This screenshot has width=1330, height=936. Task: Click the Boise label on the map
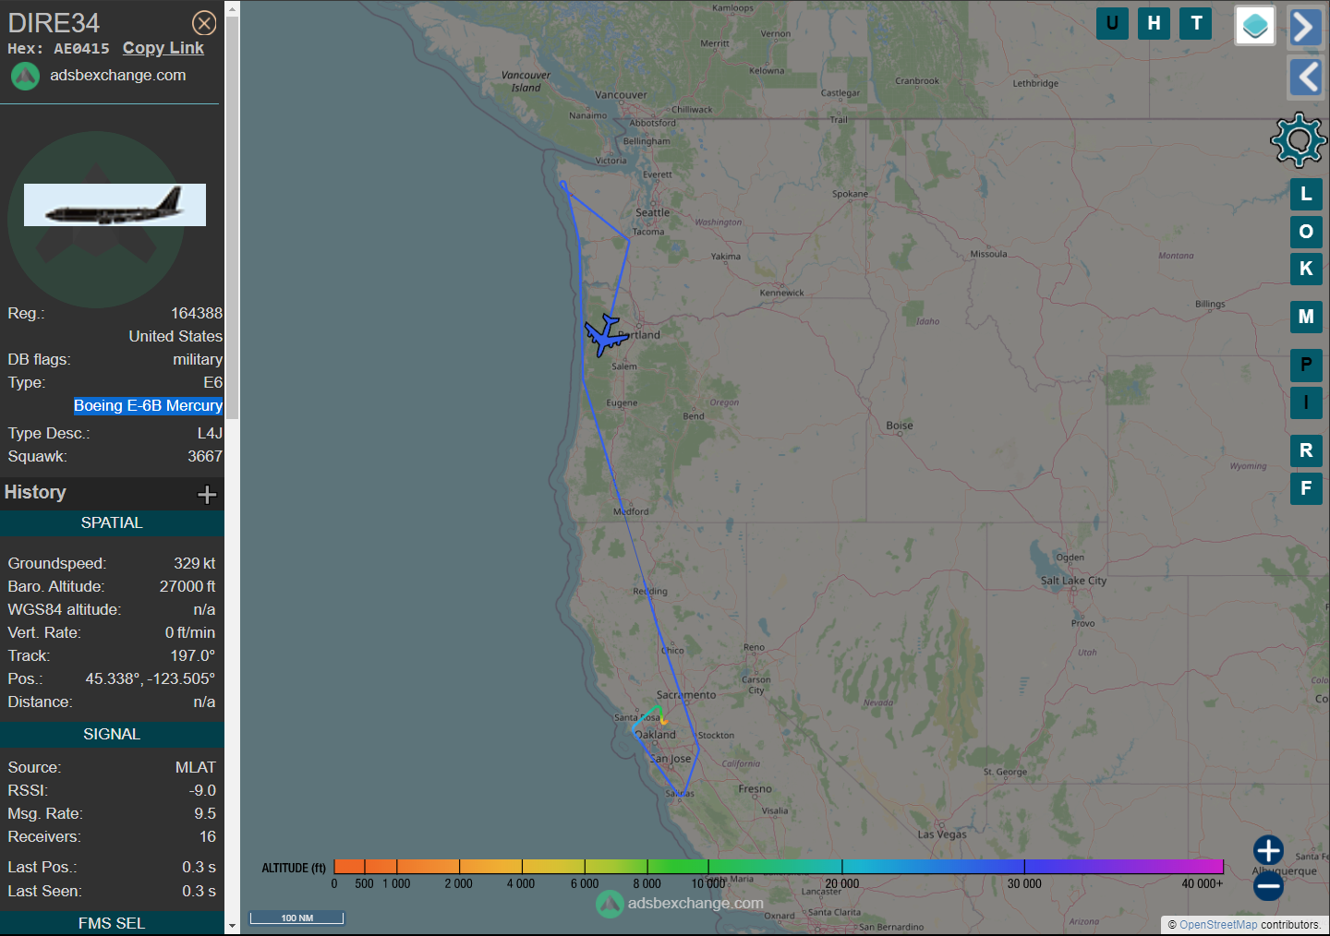point(900,426)
